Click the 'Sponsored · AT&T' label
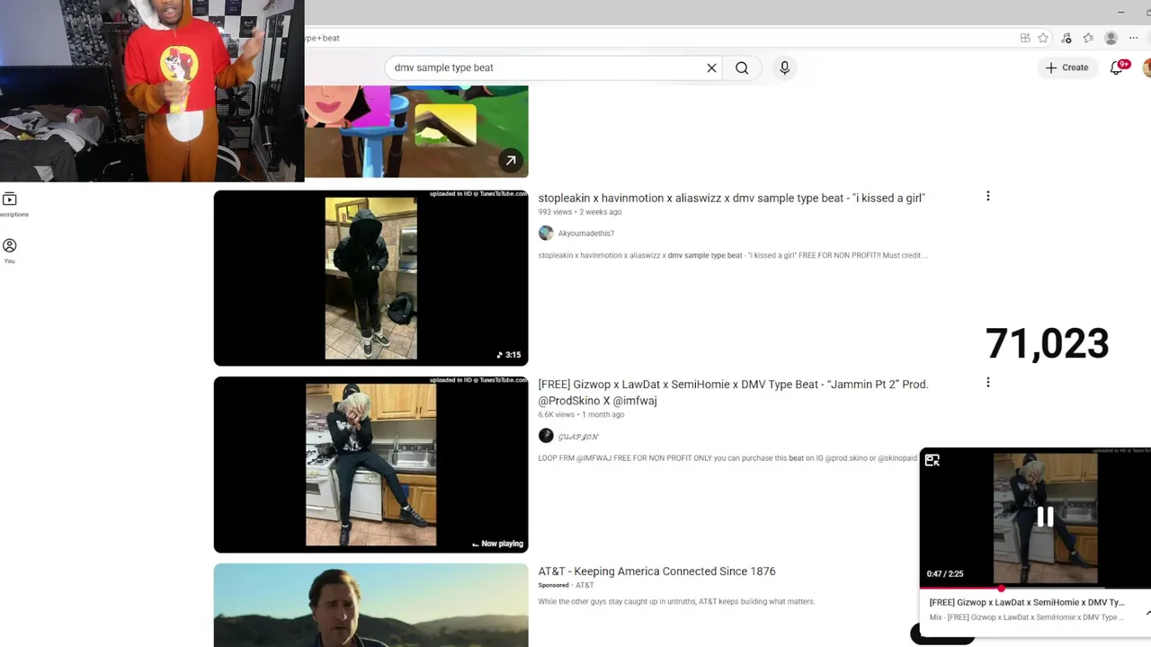This screenshot has width=1151, height=647. 566,586
